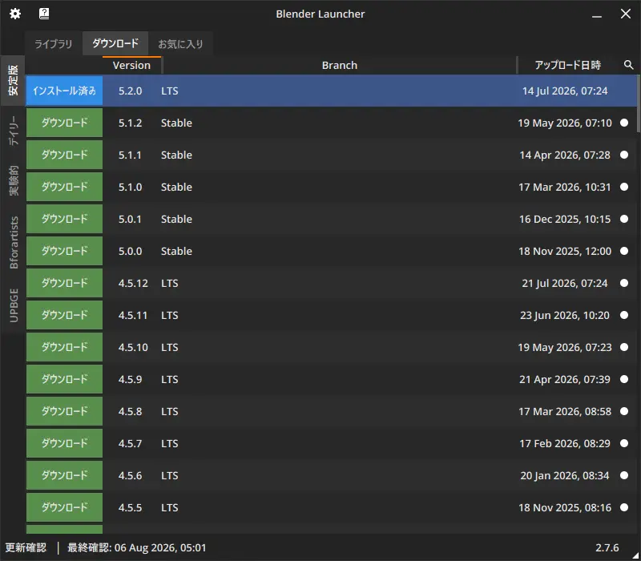Click 最終確認: 06 Aug 2026, 05:01 text
Image resolution: width=641 pixels, height=561 pixels.
point(136,547)
